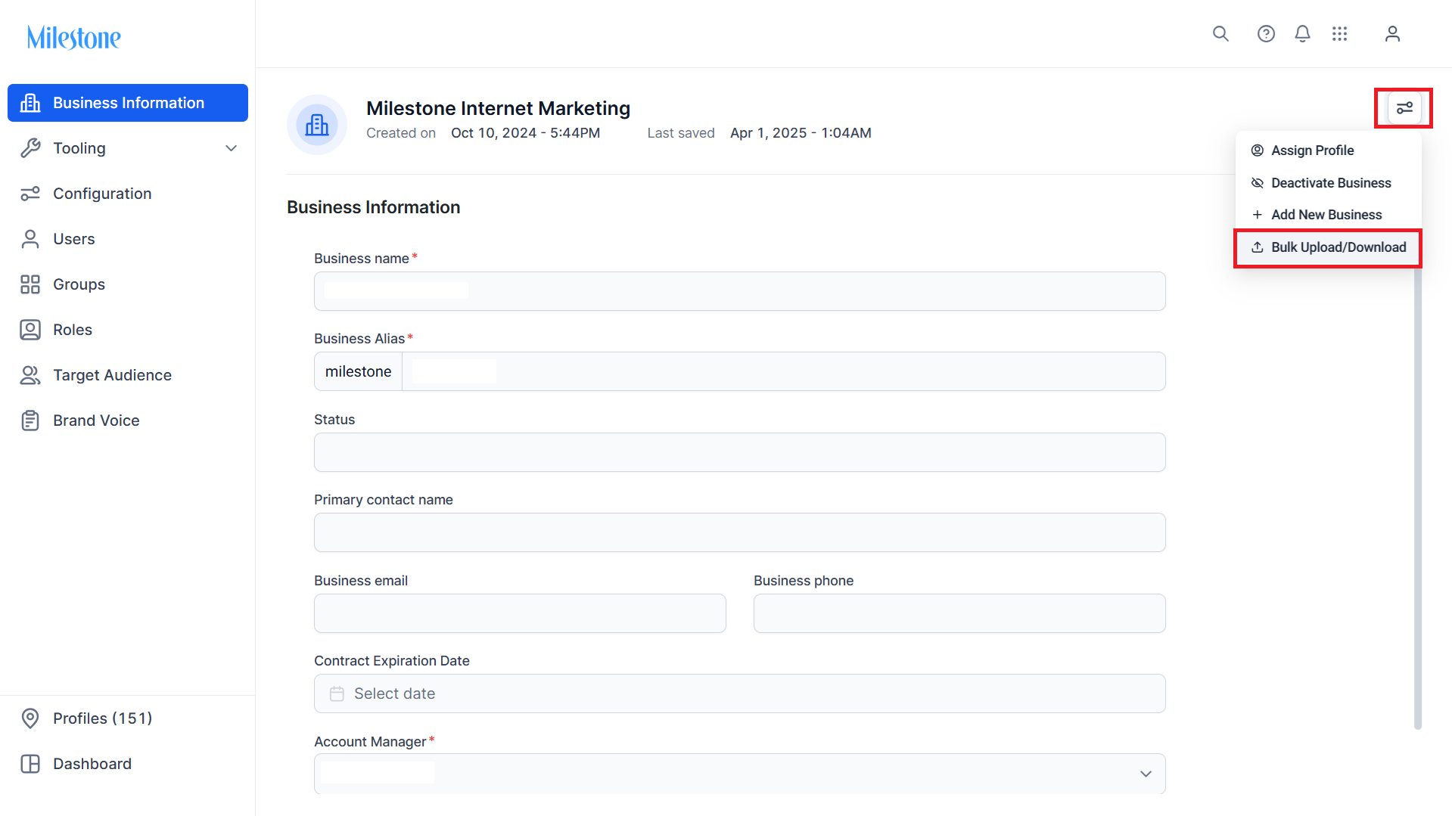Choose Deactivate Business option
The width and height of the screenshot is (1452, 816).
point(1329,183)
